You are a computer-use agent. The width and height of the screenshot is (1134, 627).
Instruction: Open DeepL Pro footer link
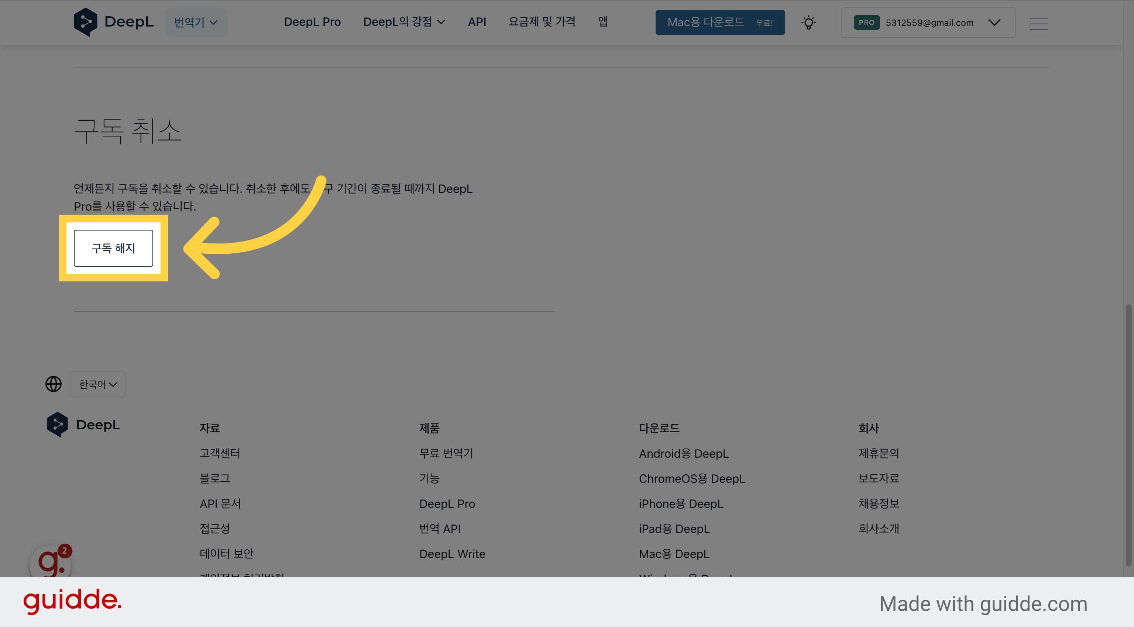(447, 503)
